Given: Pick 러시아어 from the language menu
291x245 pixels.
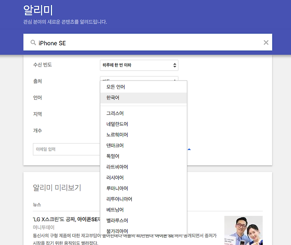Looking at the screenshot, I should coord(143,177).
